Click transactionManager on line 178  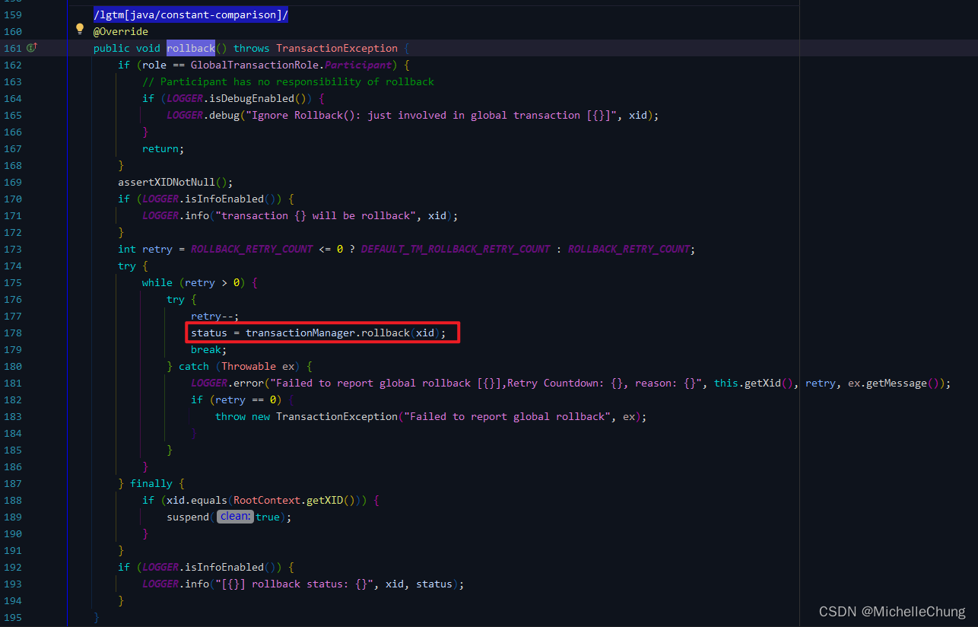tap(300, 333)
